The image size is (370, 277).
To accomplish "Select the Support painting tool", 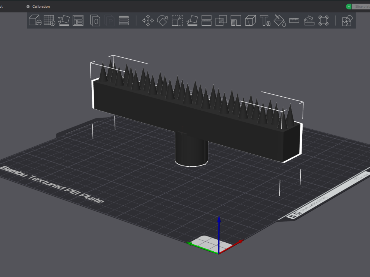I will [x=236, y=20].
